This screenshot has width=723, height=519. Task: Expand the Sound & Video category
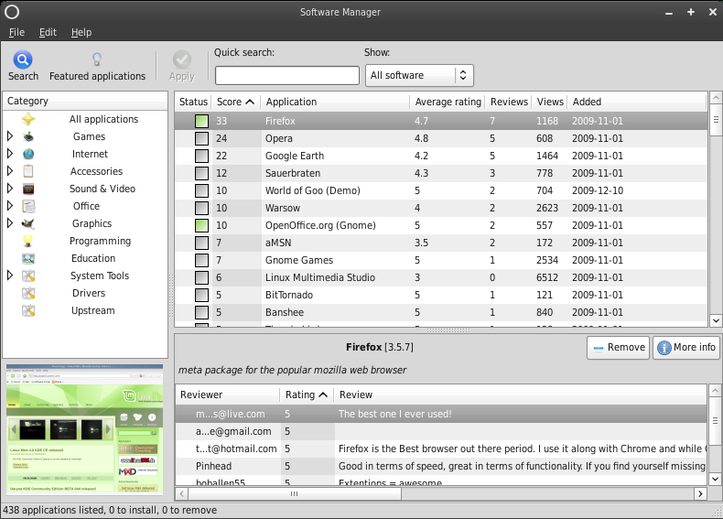tap(10, 189)
